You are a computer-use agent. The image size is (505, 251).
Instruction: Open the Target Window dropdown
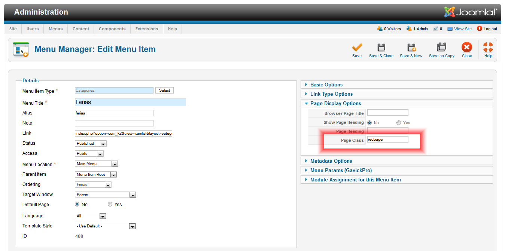tap(106, 195)
